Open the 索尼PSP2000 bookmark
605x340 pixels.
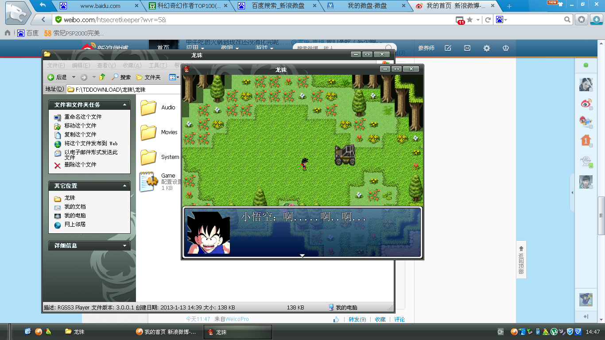pos(74,33)
